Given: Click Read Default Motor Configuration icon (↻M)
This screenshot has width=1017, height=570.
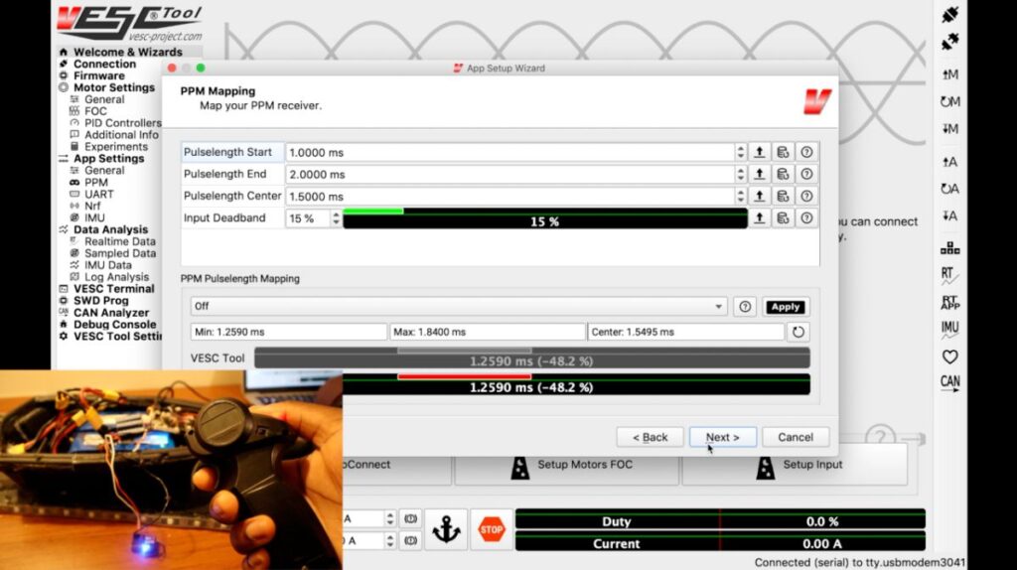Looking at the screenshot, I should click(x=950, y=102).
